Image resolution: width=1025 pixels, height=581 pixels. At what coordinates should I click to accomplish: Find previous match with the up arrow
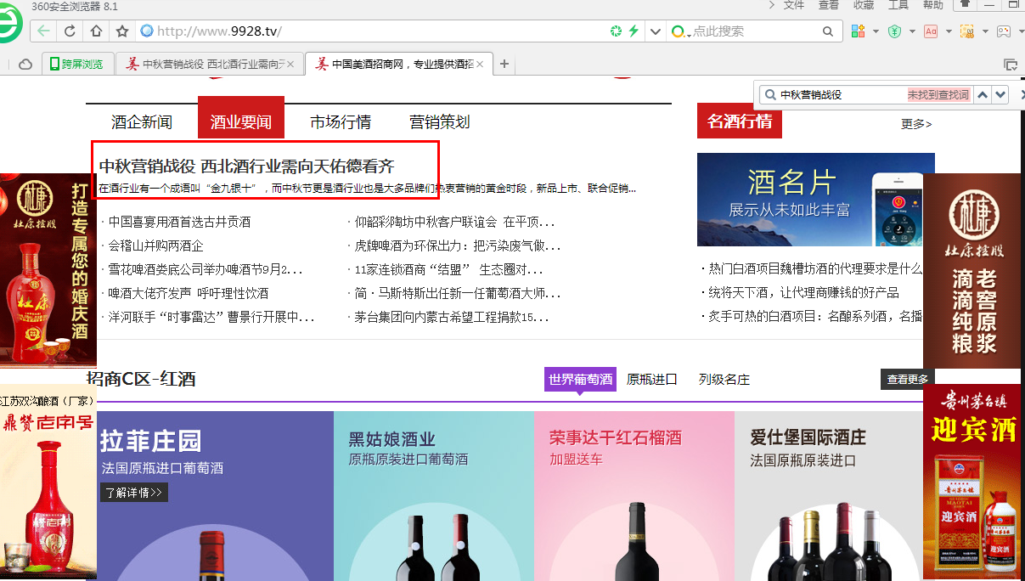point(983,95)
